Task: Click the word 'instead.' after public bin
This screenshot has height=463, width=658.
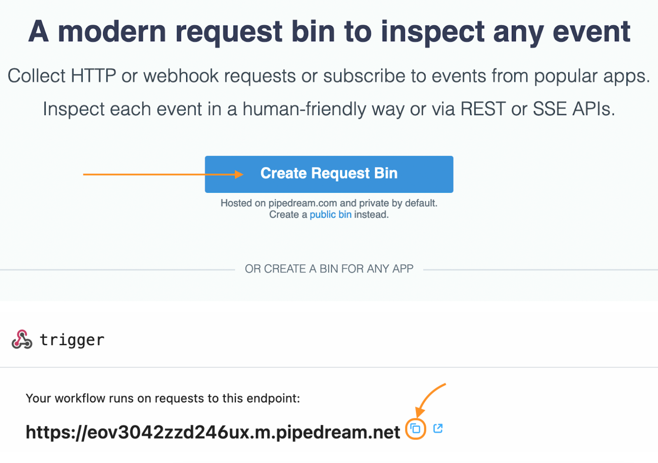Action: point(371,215)
